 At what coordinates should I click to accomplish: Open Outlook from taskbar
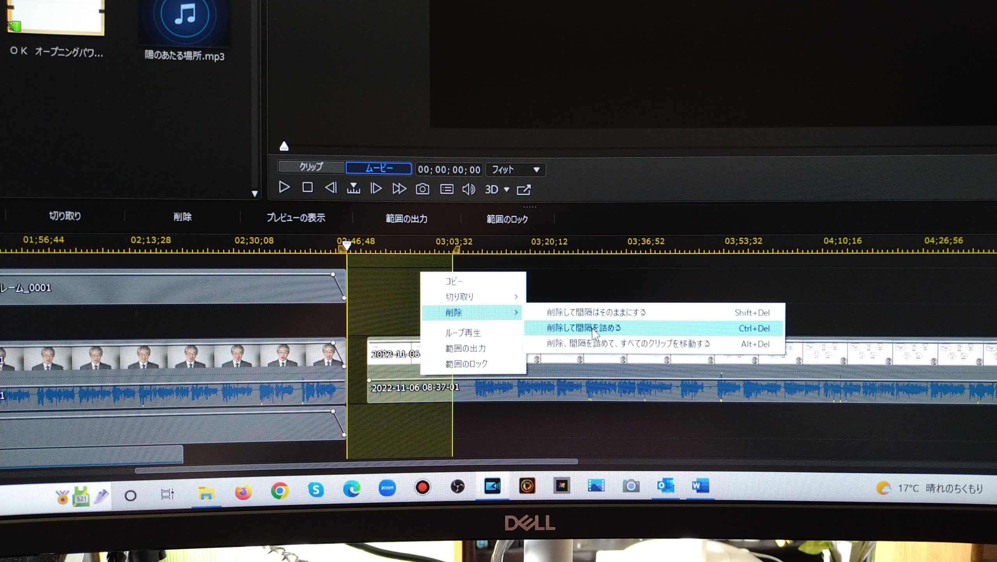pyautogui.click(x=665, y=486)
